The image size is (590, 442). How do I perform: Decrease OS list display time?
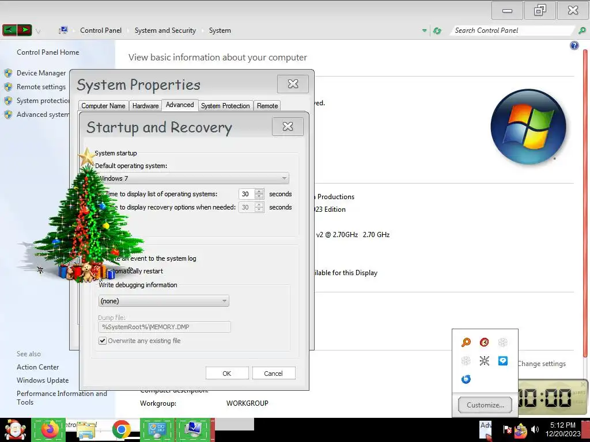(259, 197)
